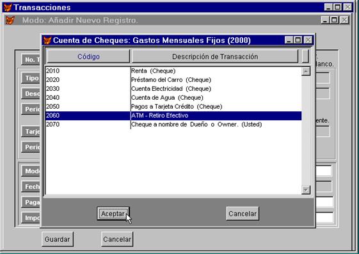Viewport: 359px width, 254px height.
Task: Click the Desc label button in background form
Action: 31,93
